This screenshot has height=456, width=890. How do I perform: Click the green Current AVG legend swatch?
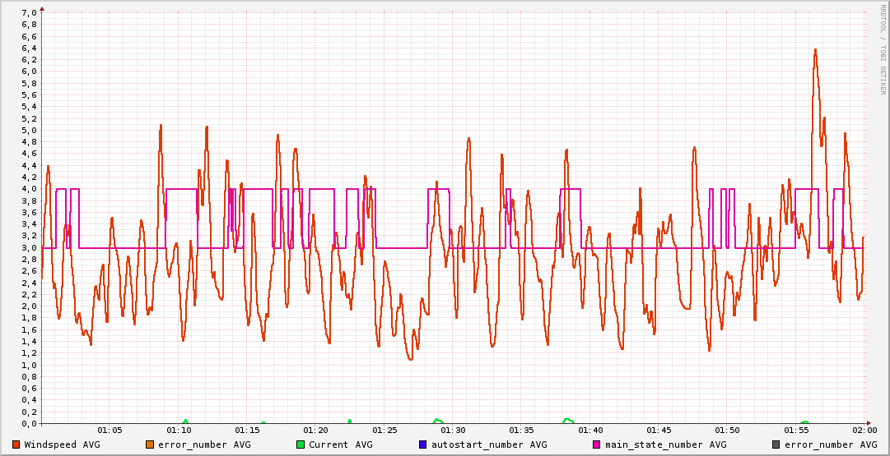tap(301, 444)
